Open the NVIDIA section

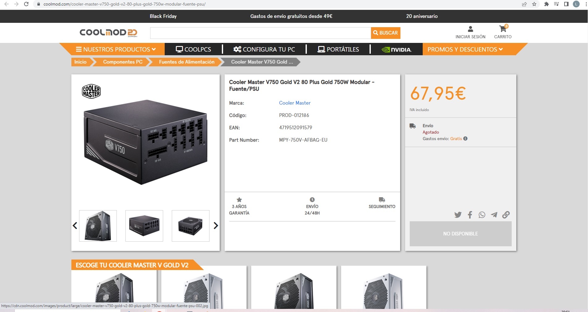coord(397,49)
